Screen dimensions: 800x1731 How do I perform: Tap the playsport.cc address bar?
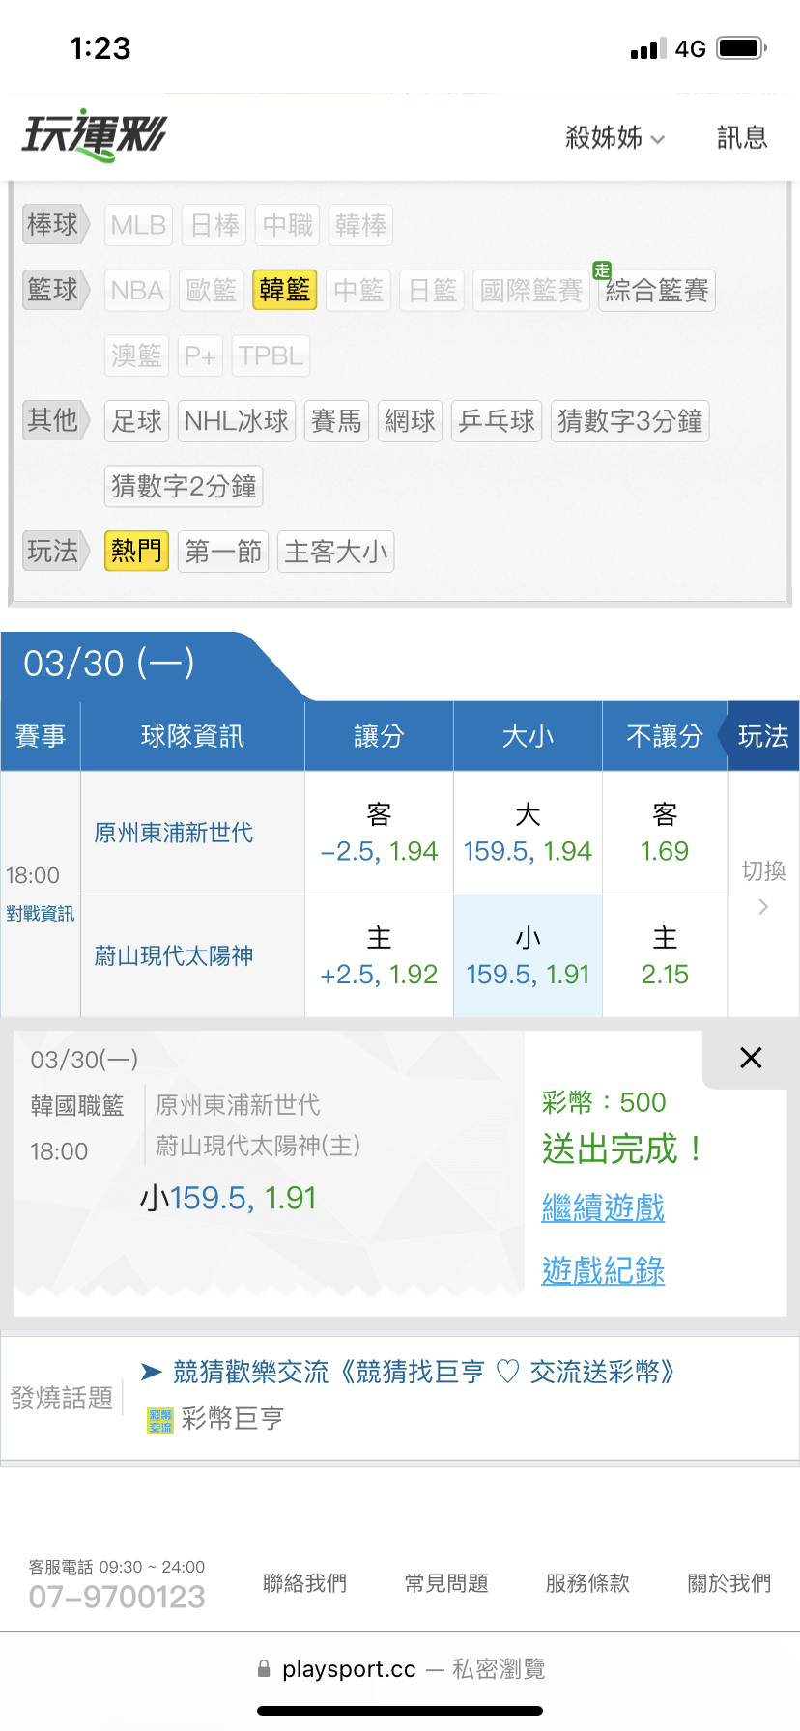point(400,1669)
